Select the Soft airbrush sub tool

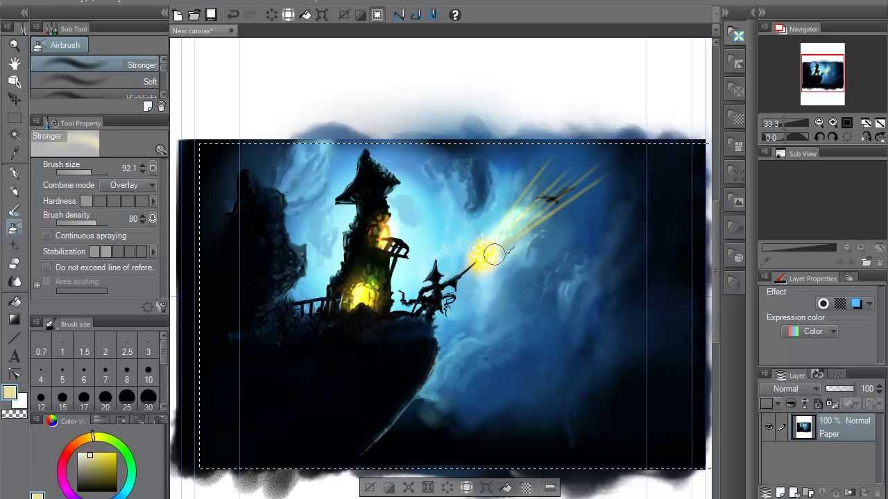click(x=95, y=81)
